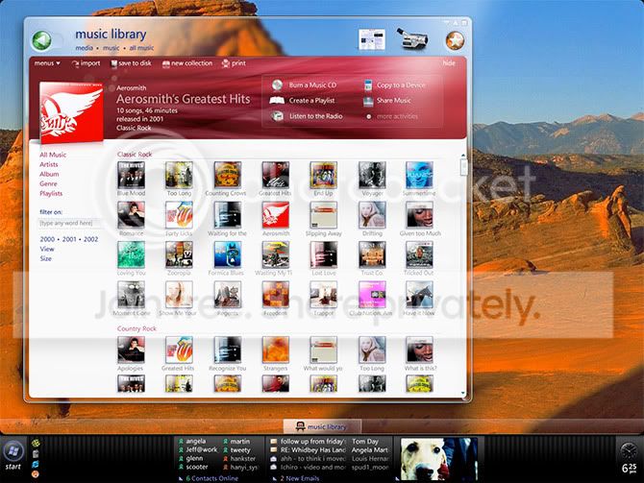The width and height of the screenshot is (644, 483).
Task: Select All Music in sidebar
Action: coord(53,155)
